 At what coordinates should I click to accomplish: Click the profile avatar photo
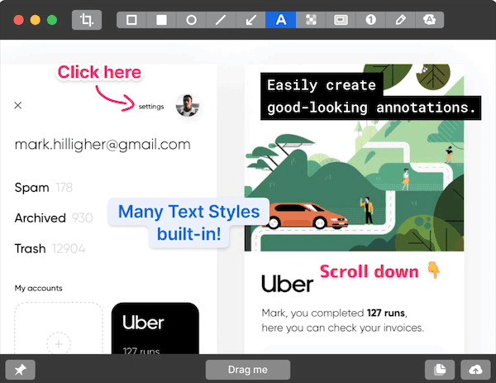pyautogui.click(x=188, y=105)
